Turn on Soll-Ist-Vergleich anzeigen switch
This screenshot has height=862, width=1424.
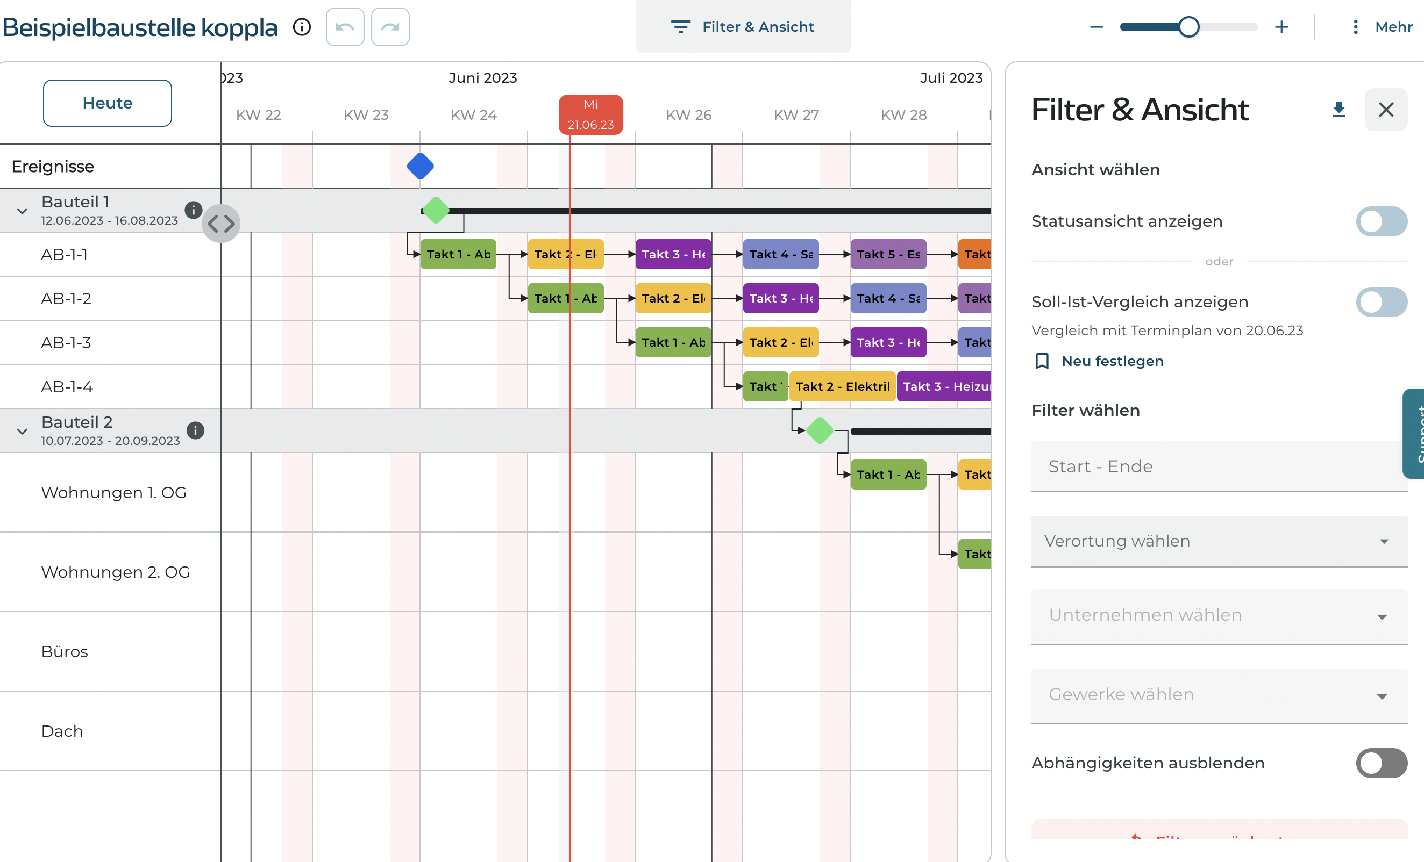(x=1381, y=302)
